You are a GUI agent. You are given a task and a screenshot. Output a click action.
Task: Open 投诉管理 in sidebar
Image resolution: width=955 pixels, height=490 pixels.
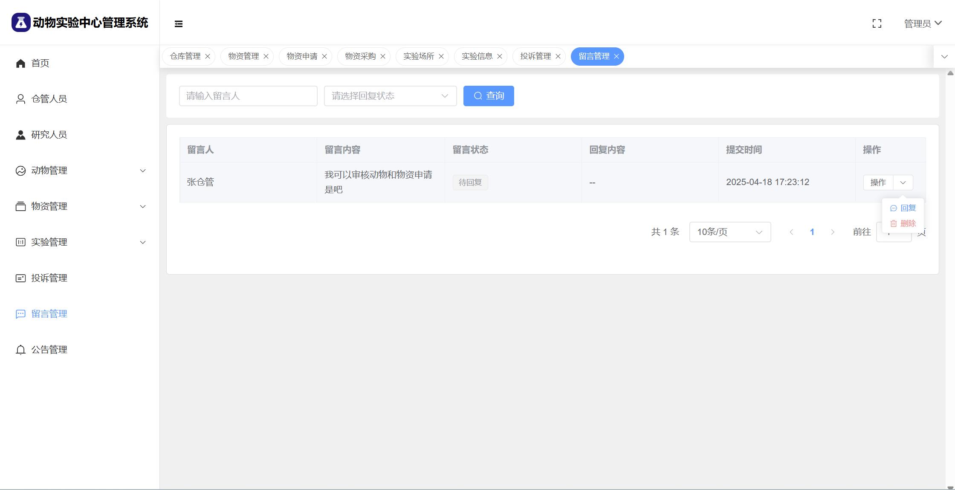tap(49, 278)
